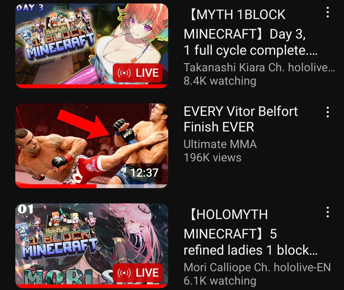The image size is (344, 290).
Task: Click the 12:37 duration label
Action: pos(144,173)
